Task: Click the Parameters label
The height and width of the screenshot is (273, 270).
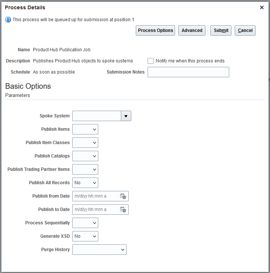Action: (x=17, y=95)
